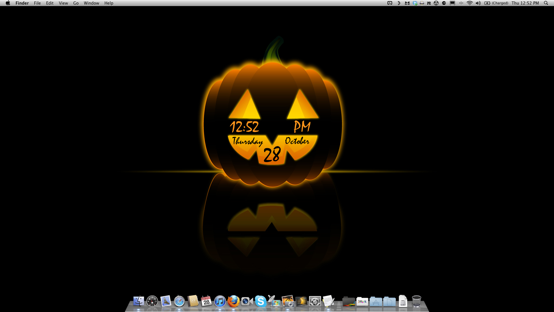Image resolution: width=554 pixels, height=312 pixels.
Task: Open the File menu
Action: [37, 3]
